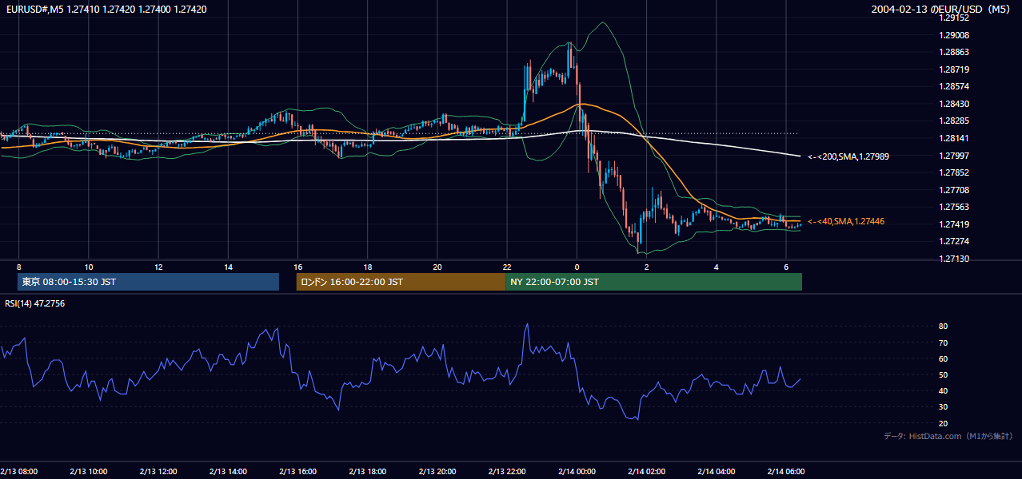1022x479 pixels.
Task: Click the 1.29008 price axis label
Action: [x=954, y=35]
